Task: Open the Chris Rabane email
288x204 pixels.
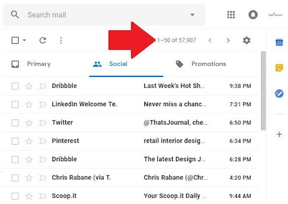Action: [x=131, y=178]
